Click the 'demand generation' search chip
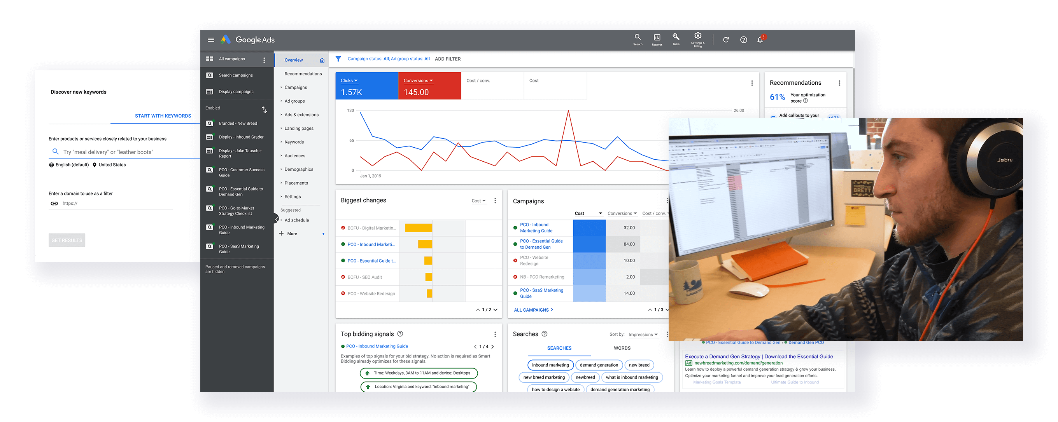Viewport: 1058px width, 422px height. pos(598,365)
